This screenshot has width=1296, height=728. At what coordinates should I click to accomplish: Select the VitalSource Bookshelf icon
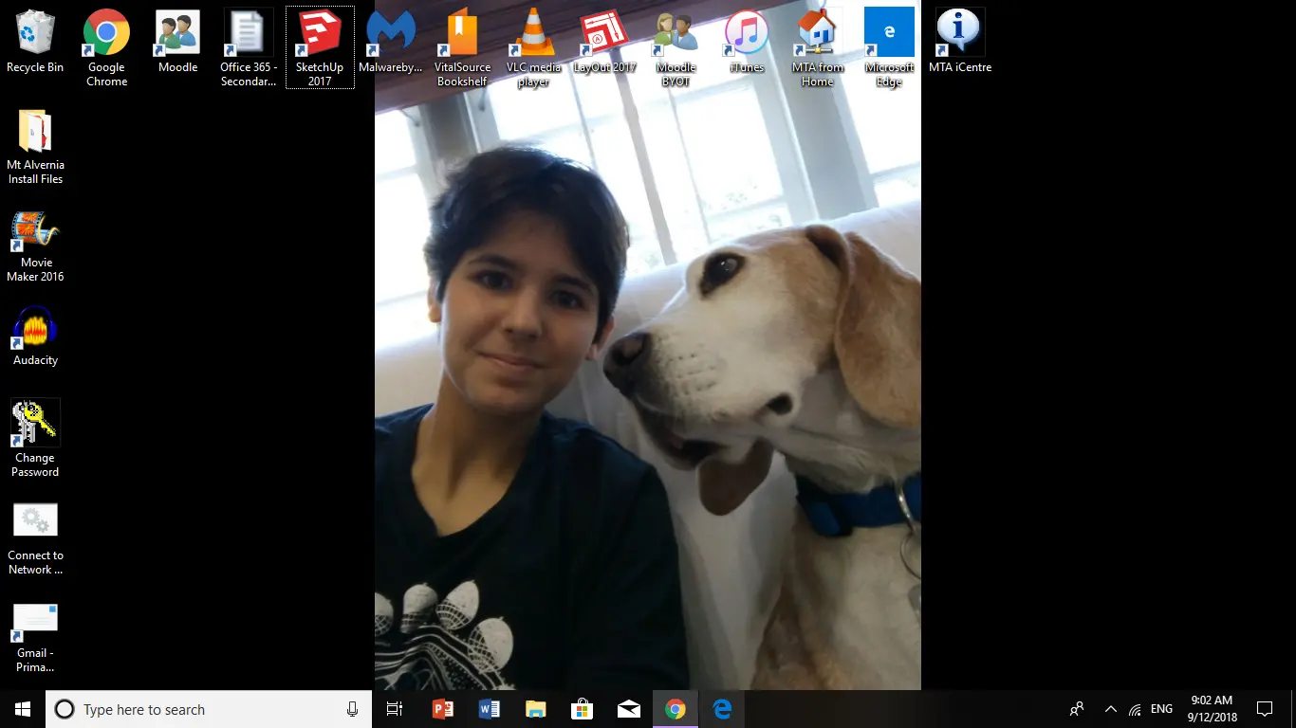click(x=462, y=47)
